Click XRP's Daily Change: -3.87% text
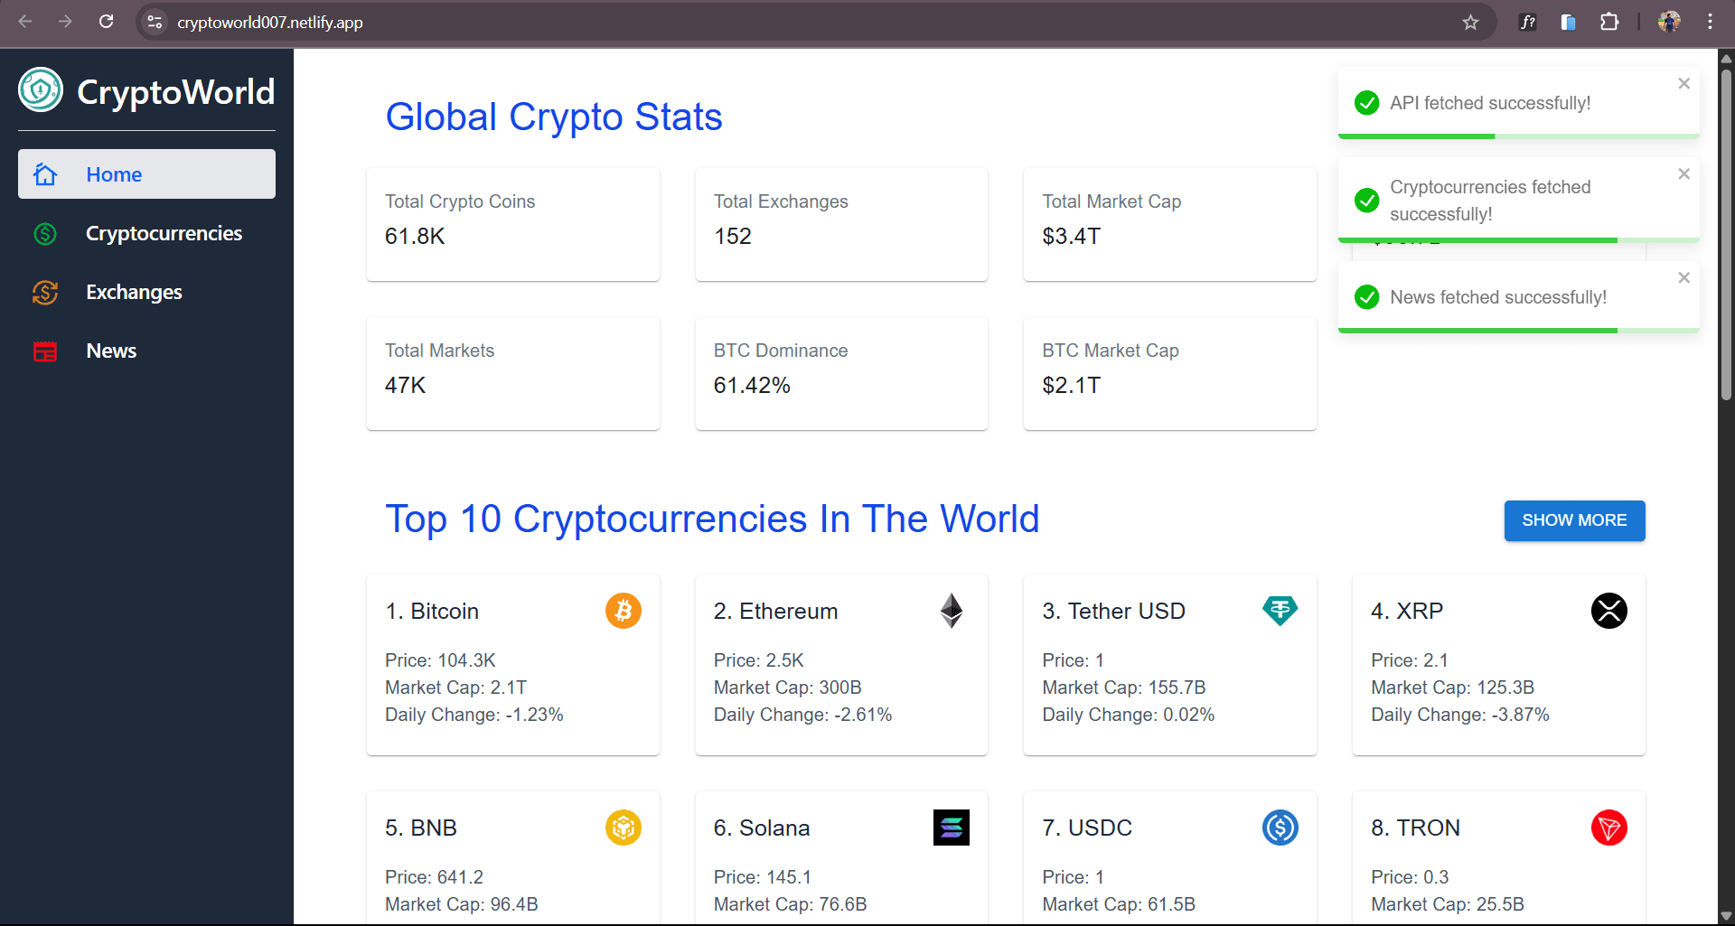Image resolution: width=1735 pixels, height=926 pixels. pos(1460,715)
